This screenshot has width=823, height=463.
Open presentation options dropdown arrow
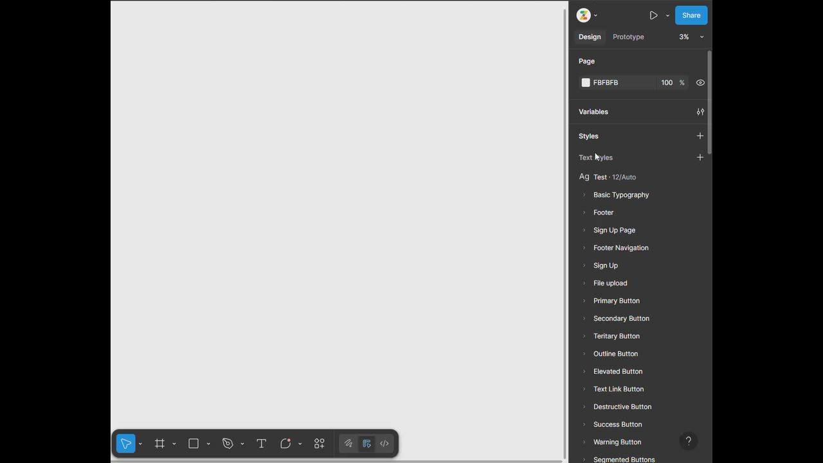click(667, 15)
